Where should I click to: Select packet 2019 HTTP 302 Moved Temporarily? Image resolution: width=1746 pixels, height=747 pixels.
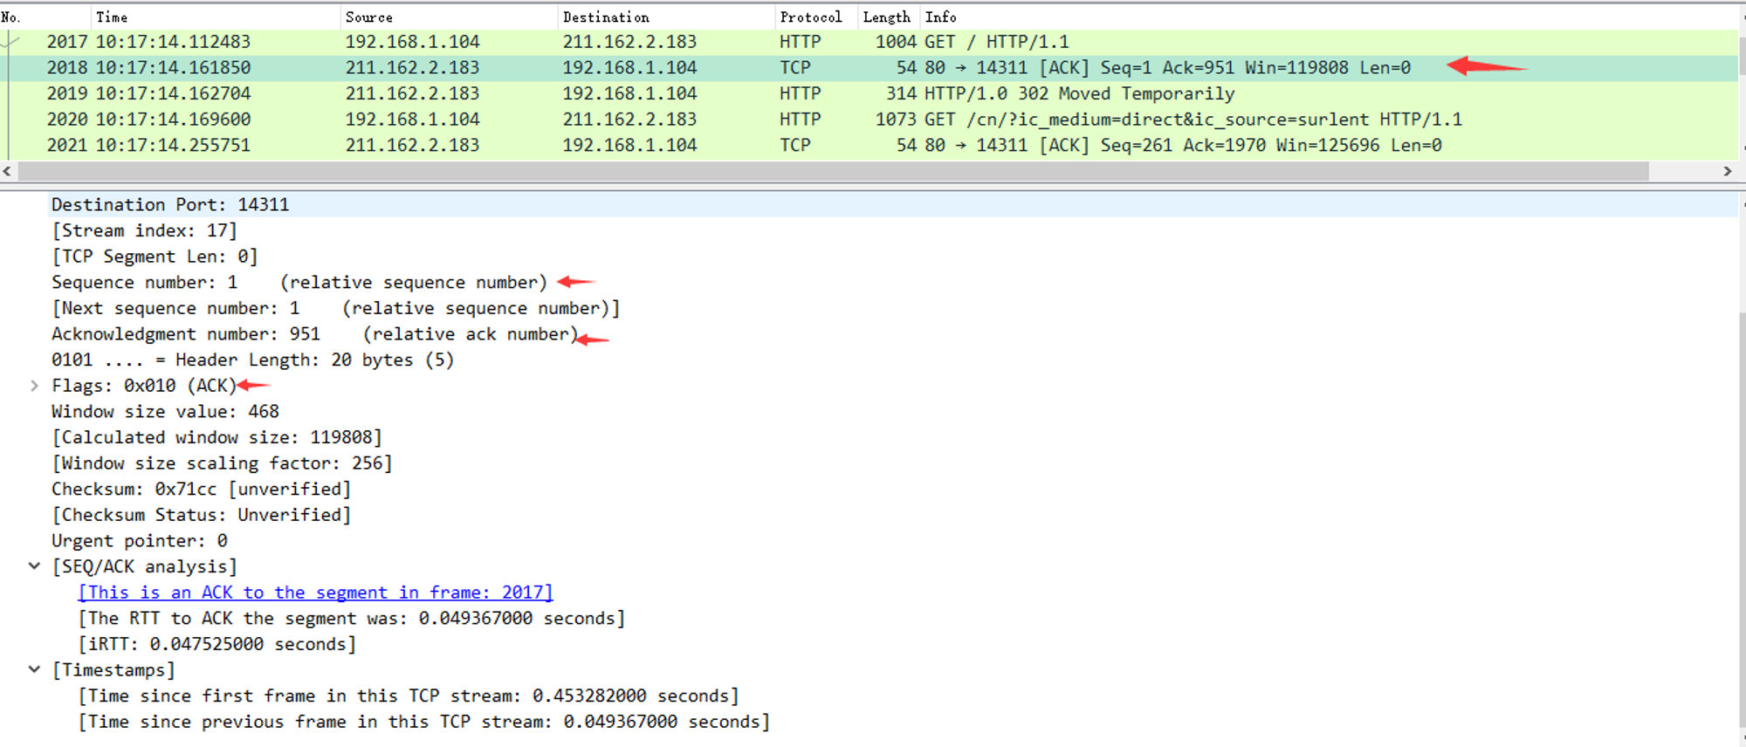[869, 93]
